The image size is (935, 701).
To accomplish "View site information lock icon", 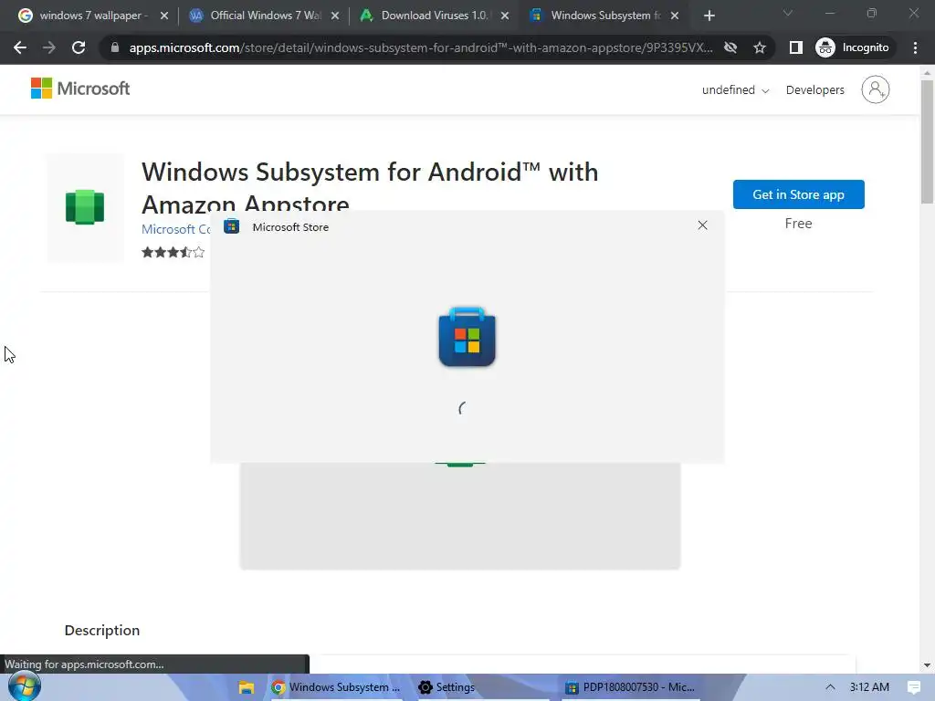I will (x=114, y=47).
